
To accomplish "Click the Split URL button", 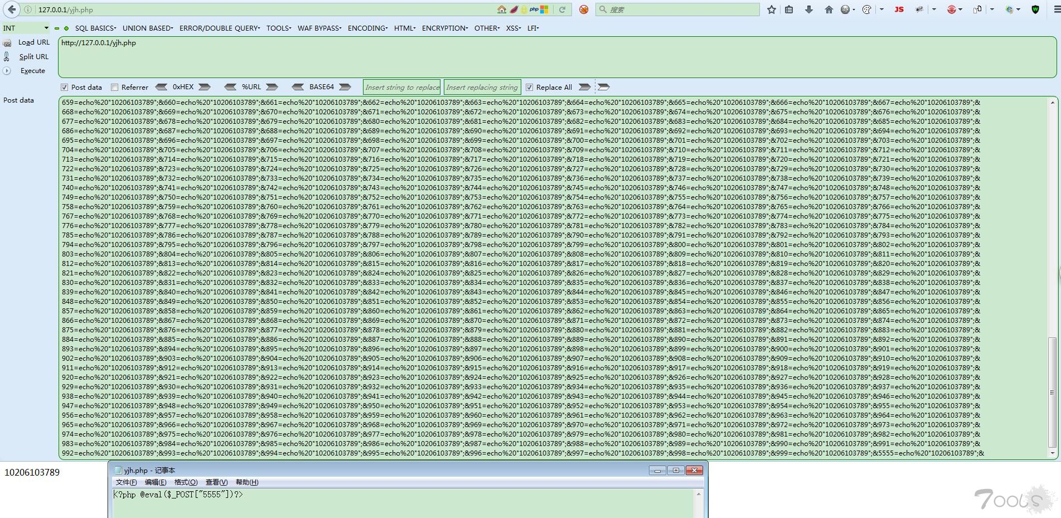I will tap(34, 57).
